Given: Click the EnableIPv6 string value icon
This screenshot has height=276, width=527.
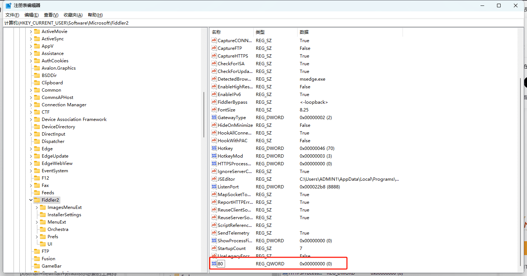Looking at the screenshot, I should coord(214,94).
